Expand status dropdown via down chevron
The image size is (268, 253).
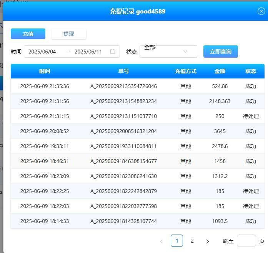click(x=185, y=52)
